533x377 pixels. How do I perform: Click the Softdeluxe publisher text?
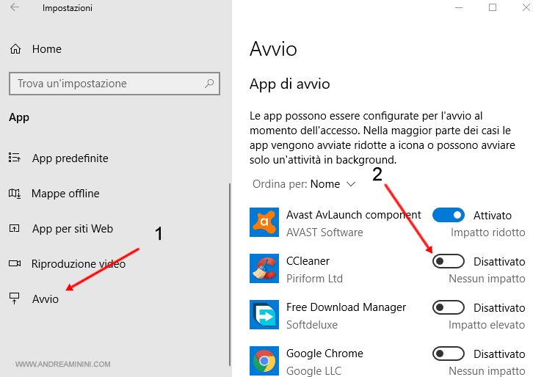[312, 325]
